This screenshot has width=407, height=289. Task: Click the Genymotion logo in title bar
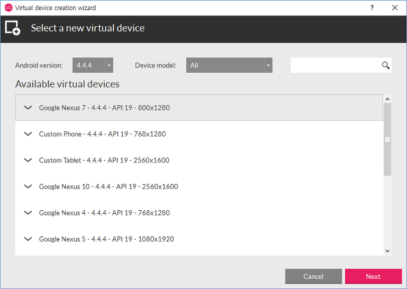click(8, 8)
